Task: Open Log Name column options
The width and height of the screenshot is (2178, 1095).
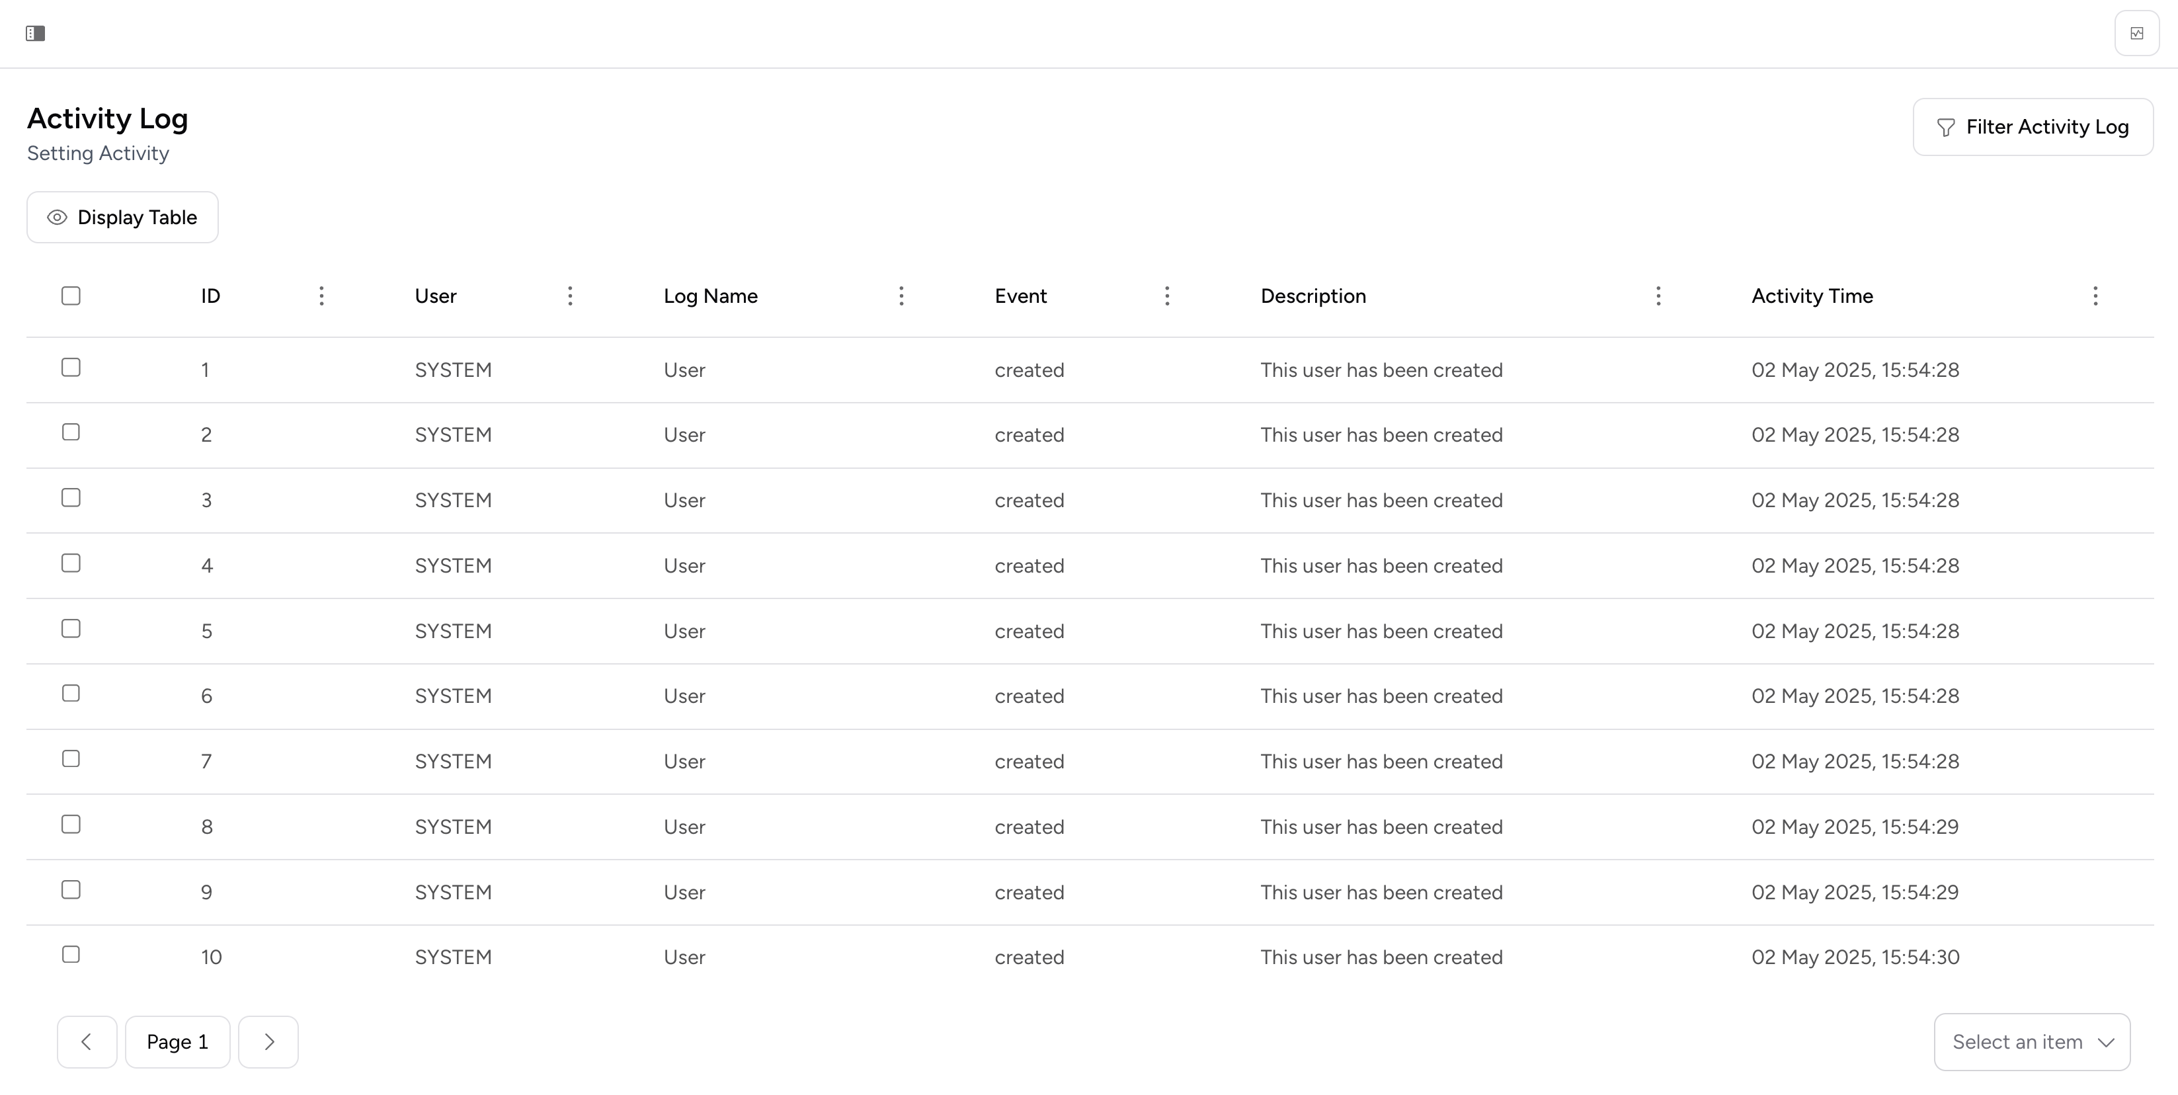Action: point(901,296)
